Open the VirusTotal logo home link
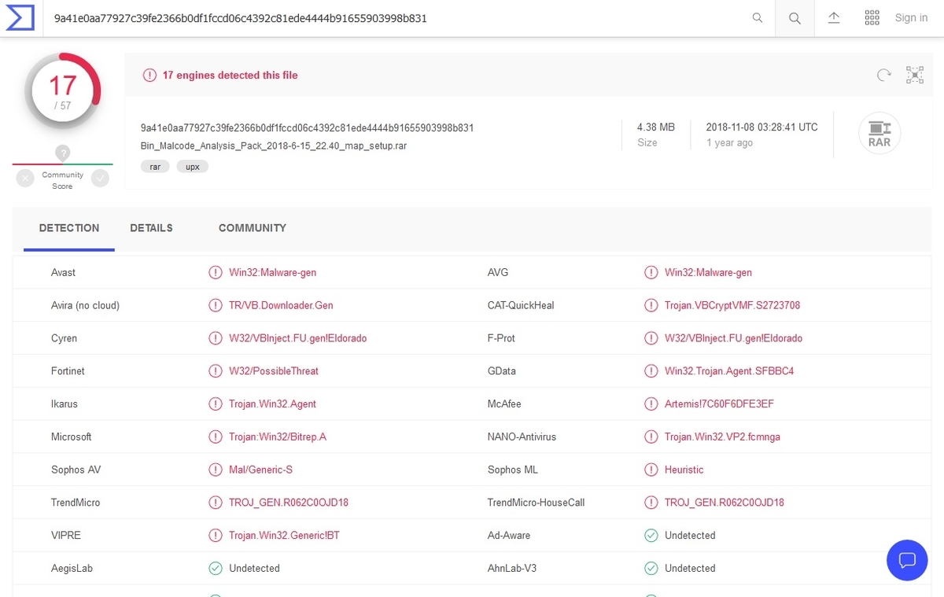Viewport: 944px width, 597px height. tap(20, 18)
